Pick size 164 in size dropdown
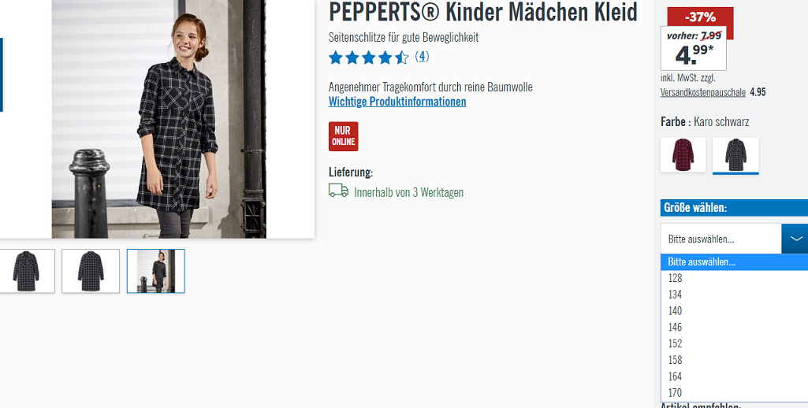Viewport: 808px width, 408px height. (x=735, y=376)
